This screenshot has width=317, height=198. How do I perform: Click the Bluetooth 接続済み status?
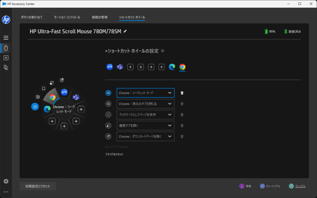(292, 32)
